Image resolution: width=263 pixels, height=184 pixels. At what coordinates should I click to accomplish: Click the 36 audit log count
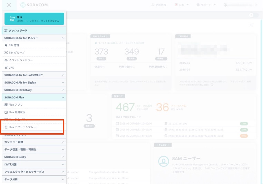[162, 107]
